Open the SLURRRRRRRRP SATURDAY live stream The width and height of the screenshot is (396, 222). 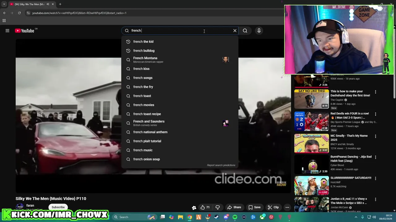pos(312,185)
